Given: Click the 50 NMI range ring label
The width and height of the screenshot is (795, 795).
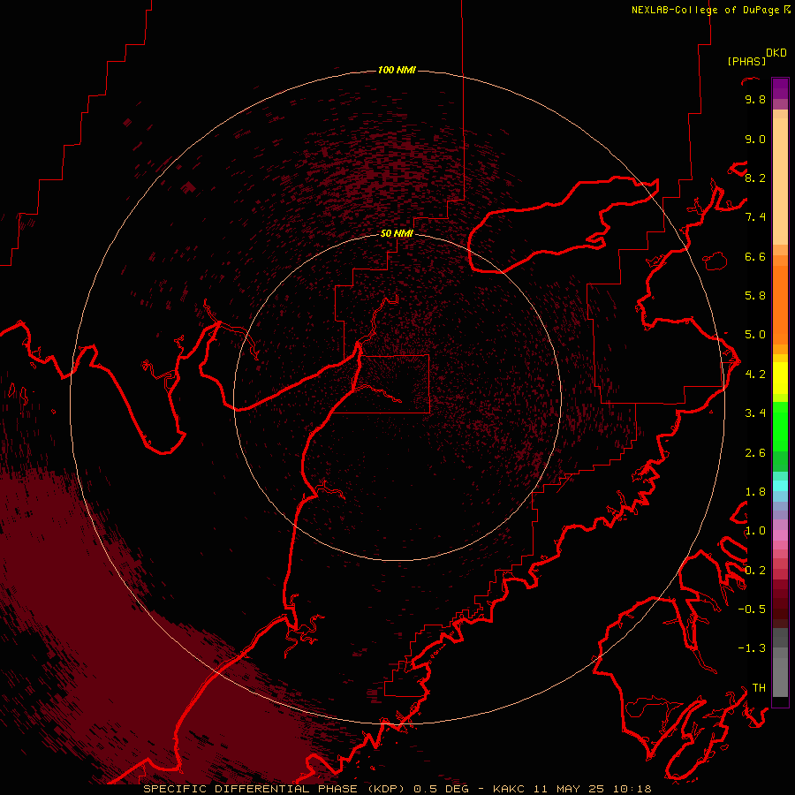Looking at the screenshot, I should click(397, 233).
